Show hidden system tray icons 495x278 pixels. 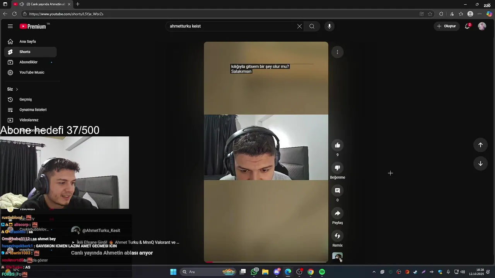tap(374, 272)
